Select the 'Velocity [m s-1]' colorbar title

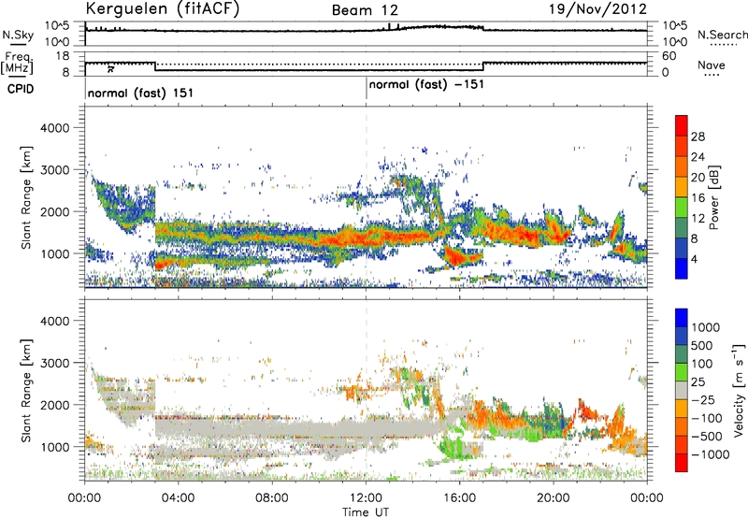739,390
